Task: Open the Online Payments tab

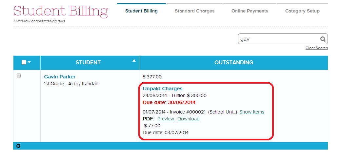Action: [x=250, y=11]
